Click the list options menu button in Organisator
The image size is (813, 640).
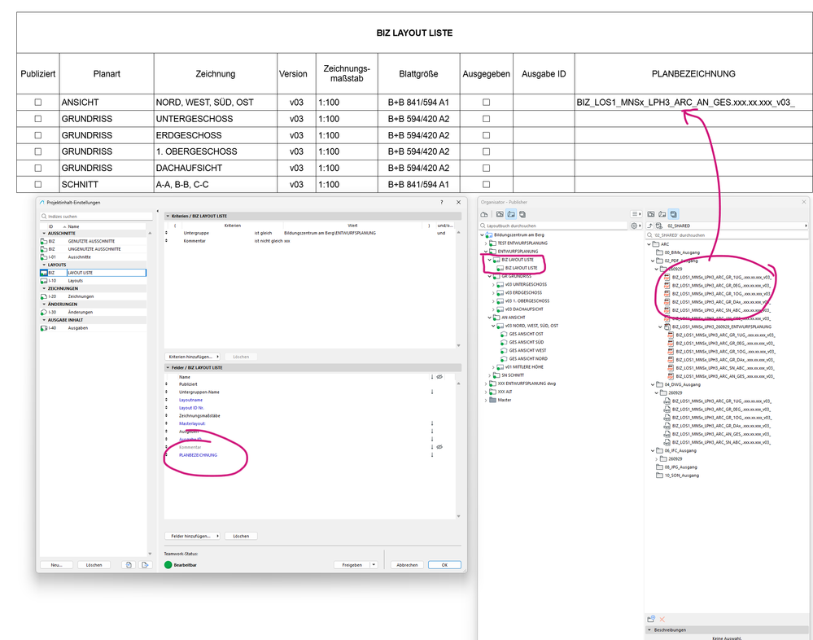[636, 214]
